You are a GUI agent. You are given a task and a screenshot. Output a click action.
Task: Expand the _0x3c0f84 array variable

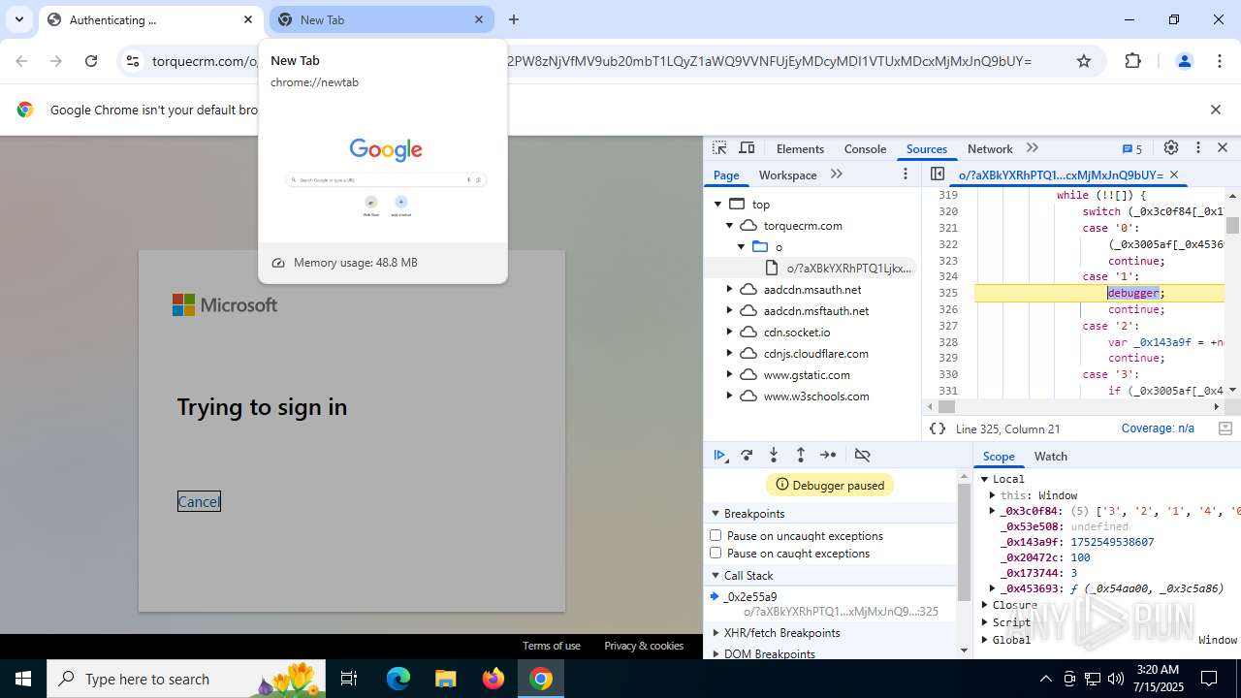click(x=992, y=510)
